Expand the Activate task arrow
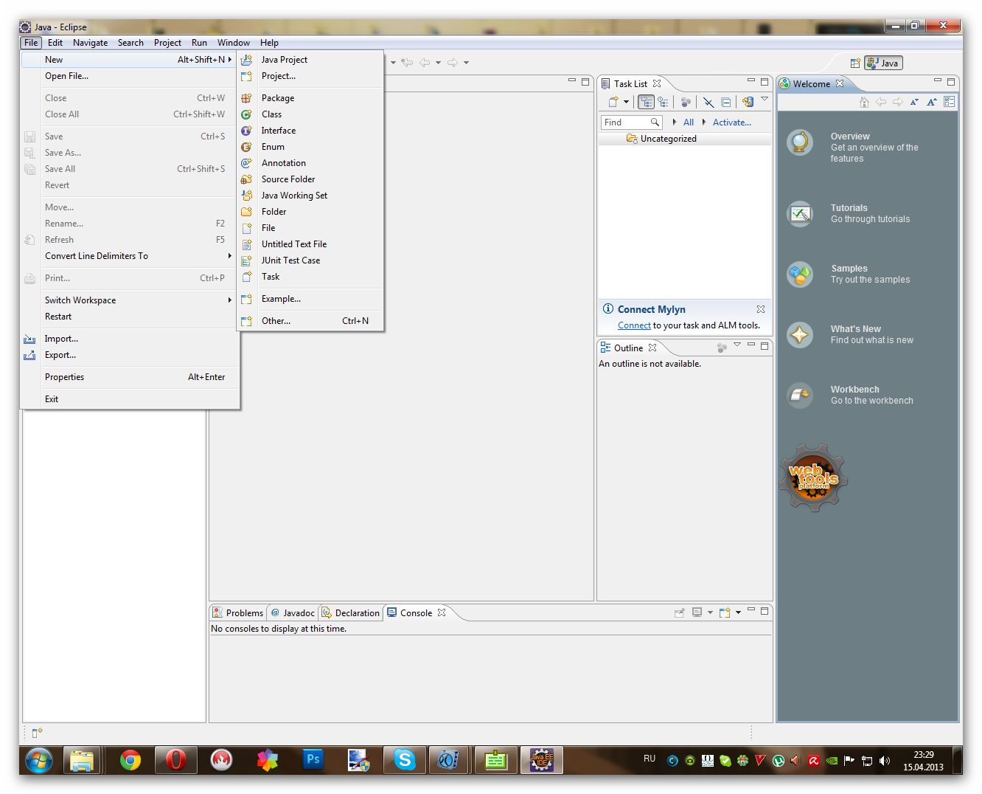The height and width of the screenshot is (794, 982). [704, 122]
